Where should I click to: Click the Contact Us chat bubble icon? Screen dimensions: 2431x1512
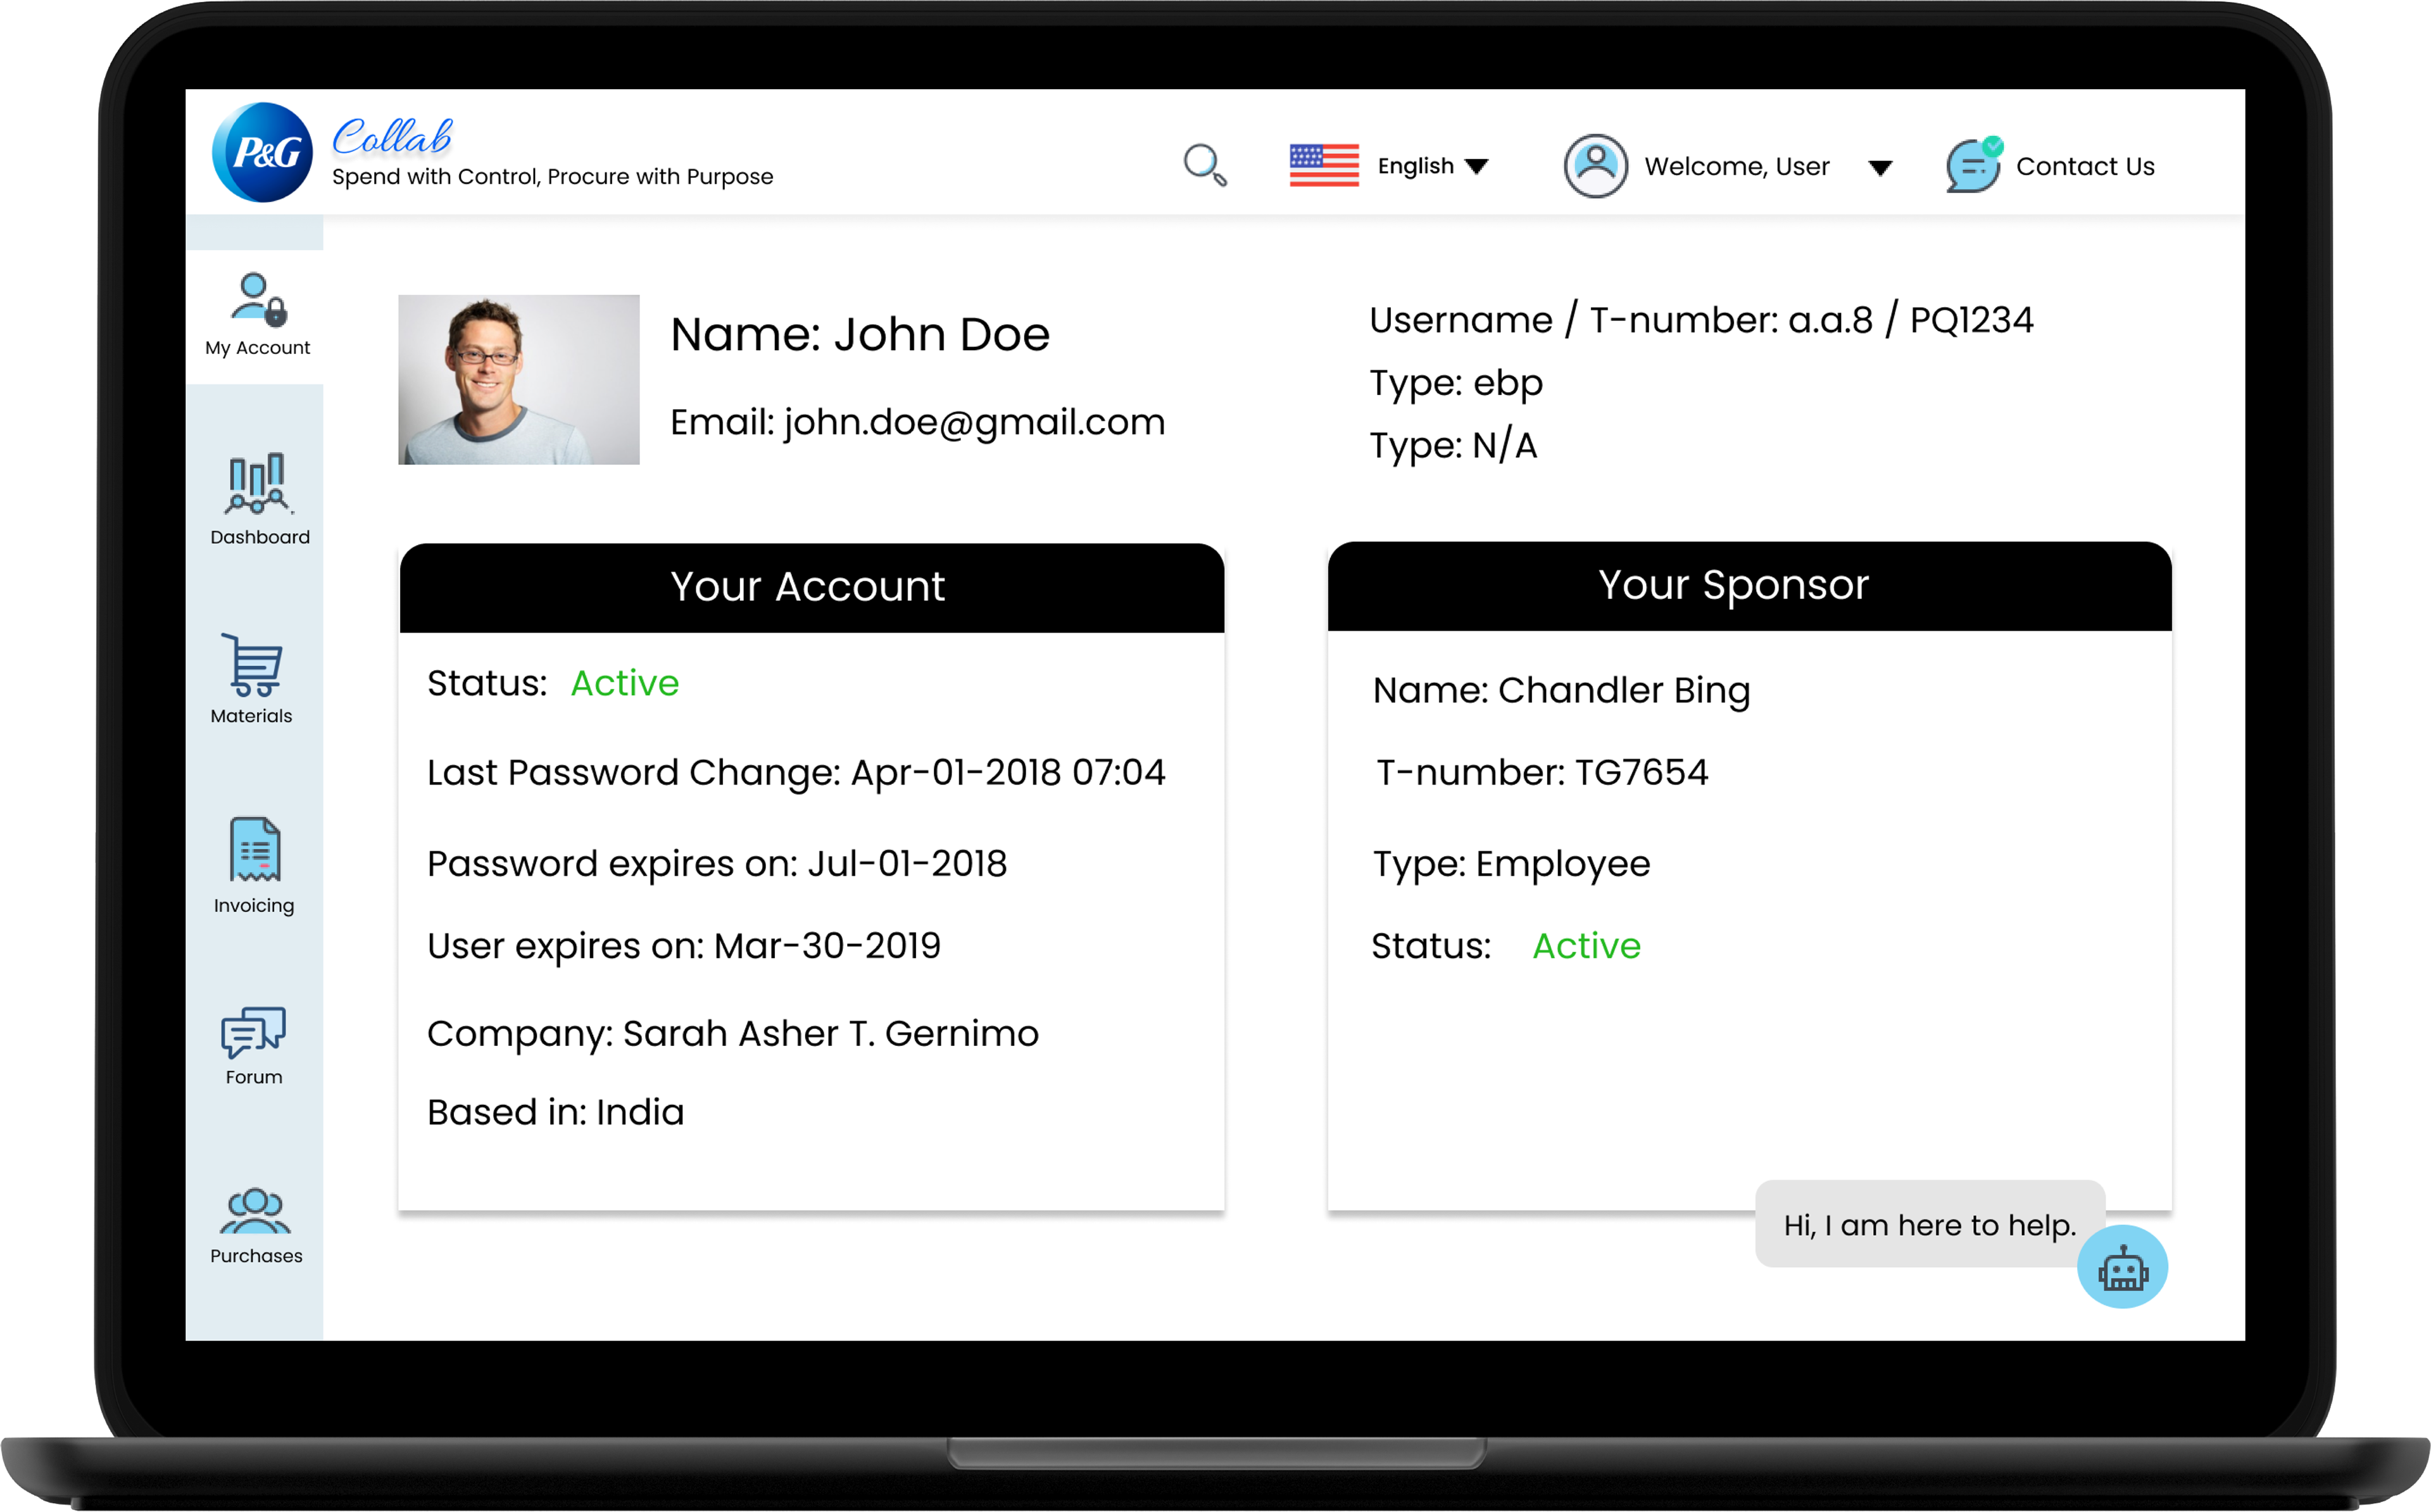pyautogui.click(x=1974, y=165)
